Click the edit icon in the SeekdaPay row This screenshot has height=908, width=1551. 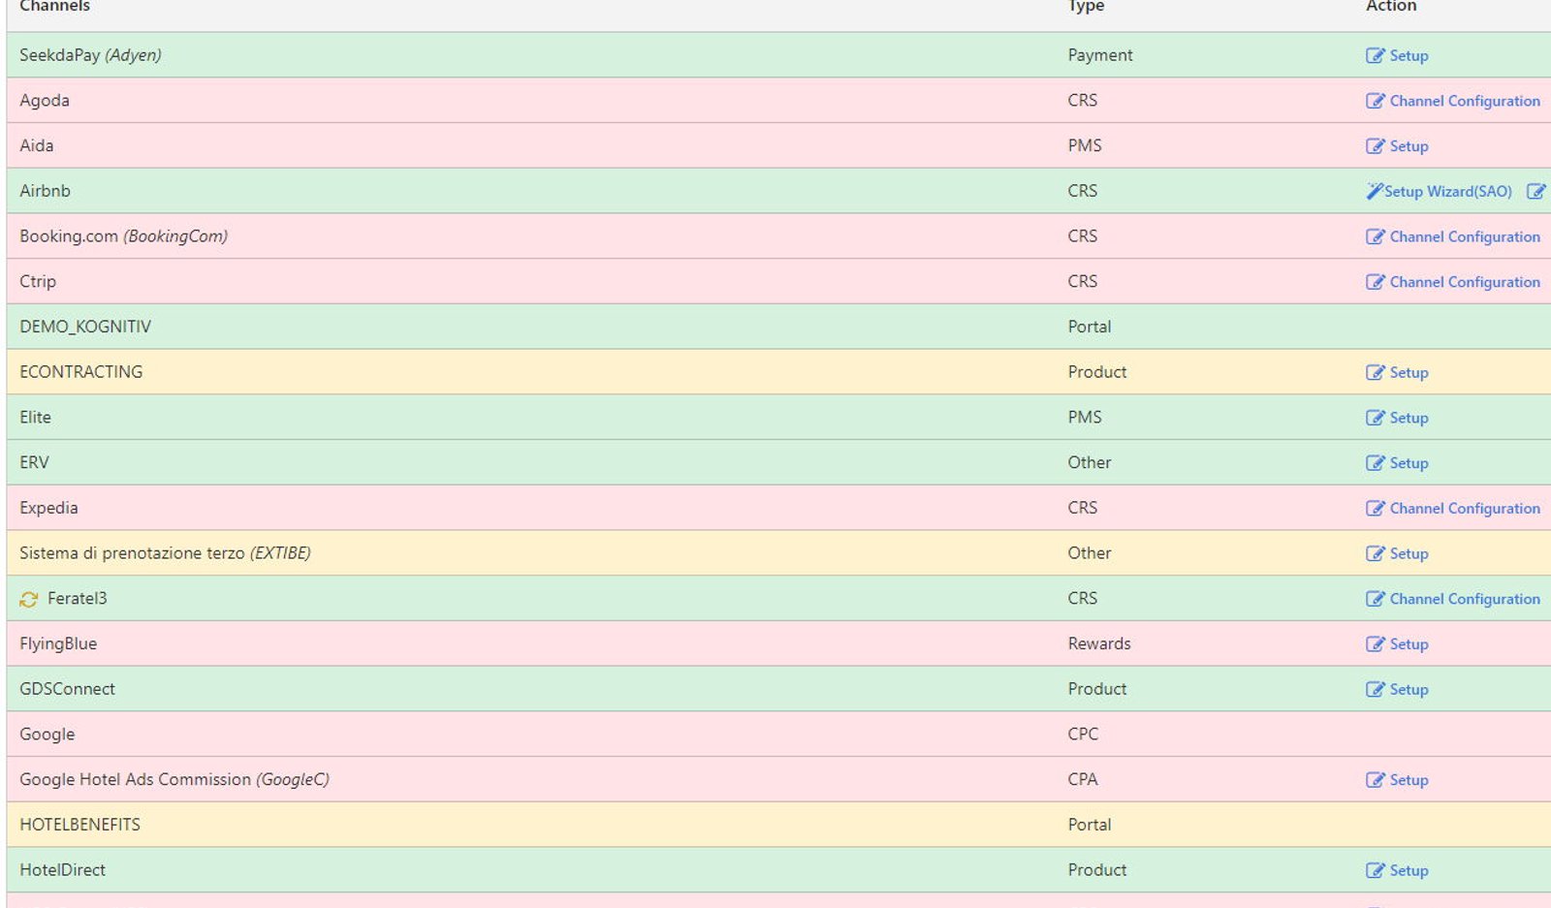tap(1375, 55)
